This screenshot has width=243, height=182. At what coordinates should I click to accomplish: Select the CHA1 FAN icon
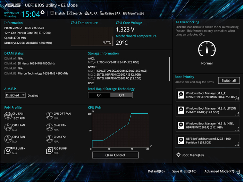8,127
